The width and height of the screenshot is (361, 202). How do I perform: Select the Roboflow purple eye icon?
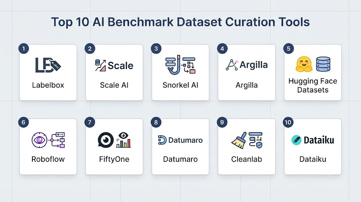[39, 140]
